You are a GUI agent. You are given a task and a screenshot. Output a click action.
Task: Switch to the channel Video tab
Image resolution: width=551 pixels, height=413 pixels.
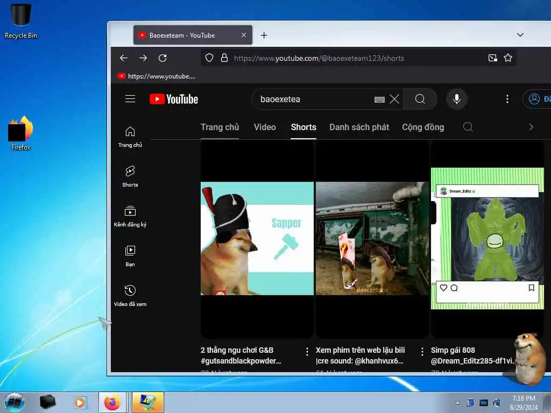point(265,127)
